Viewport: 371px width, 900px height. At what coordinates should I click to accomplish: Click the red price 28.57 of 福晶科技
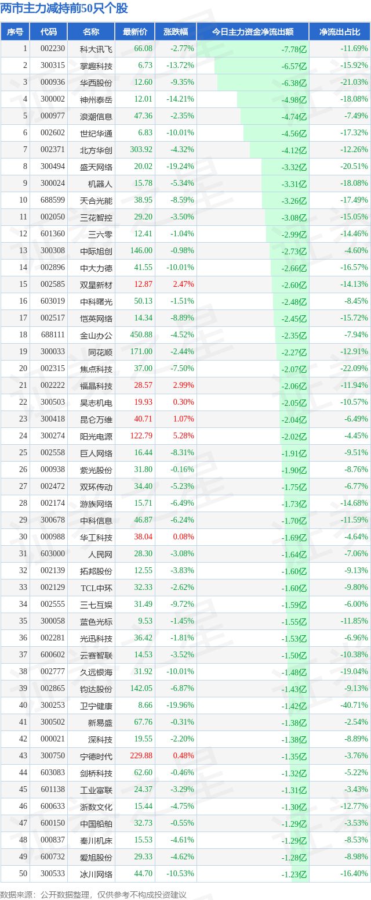point(143,386)
